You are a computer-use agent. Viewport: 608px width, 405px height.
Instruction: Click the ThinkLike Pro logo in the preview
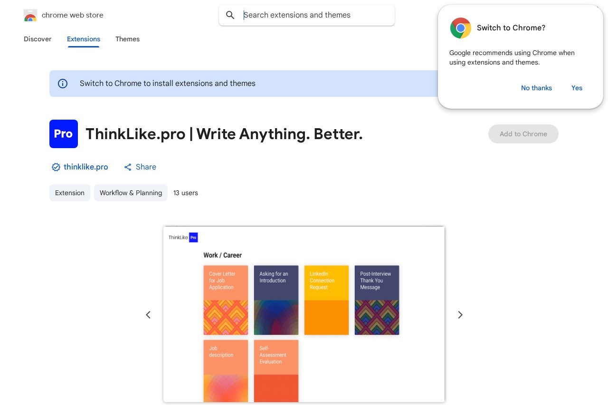click(x=183, y=237)
